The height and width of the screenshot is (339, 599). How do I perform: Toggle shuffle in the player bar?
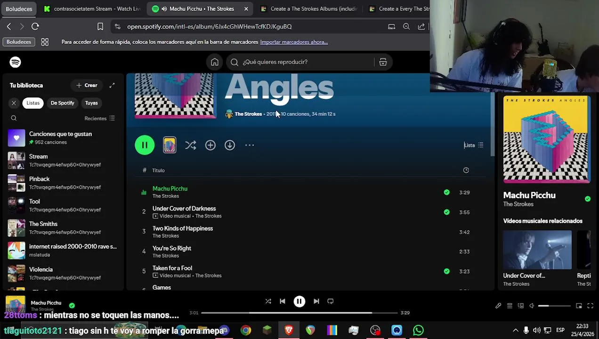pos(268,301)
